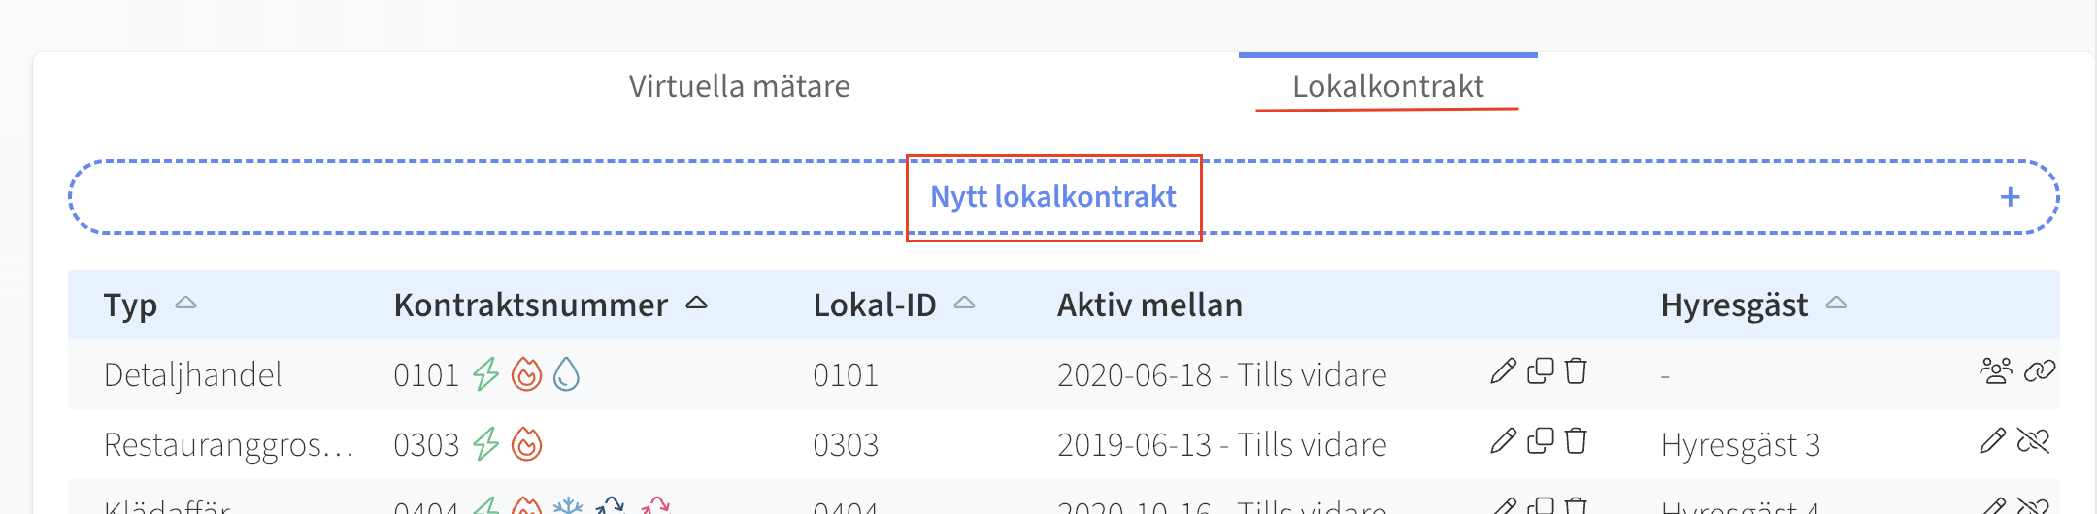Delete contract 0303 with trash icon
Viewport: 2097px width, 514px height.
tap(1576, 441)
